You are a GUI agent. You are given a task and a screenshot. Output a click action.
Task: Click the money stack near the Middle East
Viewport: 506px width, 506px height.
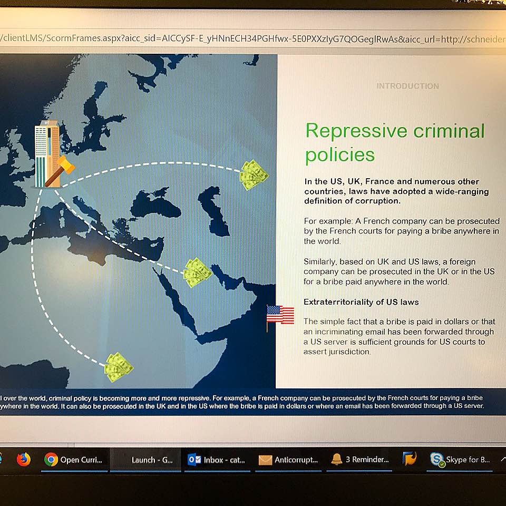[x=198, y=272]
